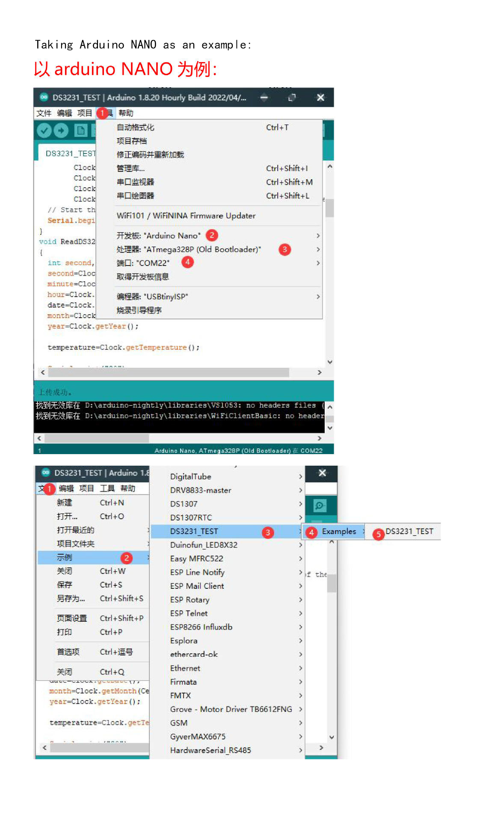
Task: Expand Firmata examples entry
Action: click(228, 682)
